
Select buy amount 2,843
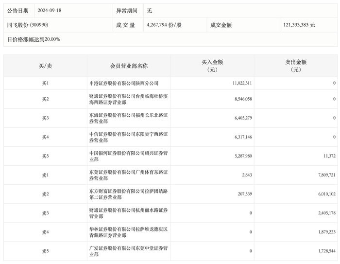247,175
